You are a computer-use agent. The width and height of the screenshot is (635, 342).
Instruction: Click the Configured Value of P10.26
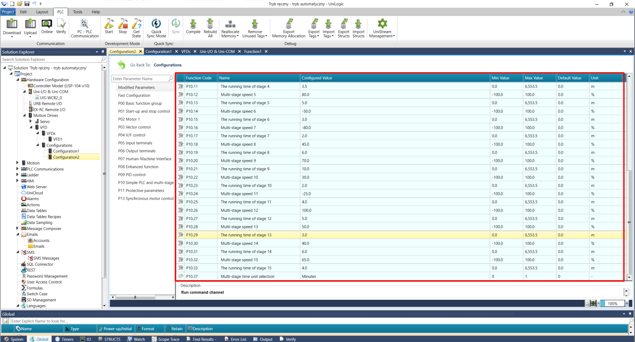click(395, 210)
